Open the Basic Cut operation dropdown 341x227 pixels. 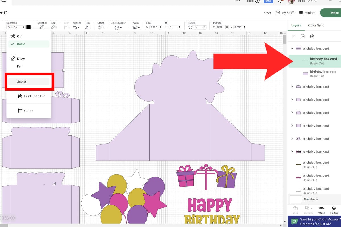point(16,27)
